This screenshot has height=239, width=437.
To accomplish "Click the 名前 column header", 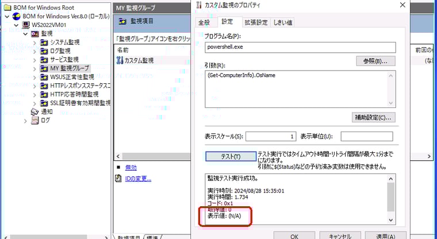I will pyautogui.click(x=123, y=50).
